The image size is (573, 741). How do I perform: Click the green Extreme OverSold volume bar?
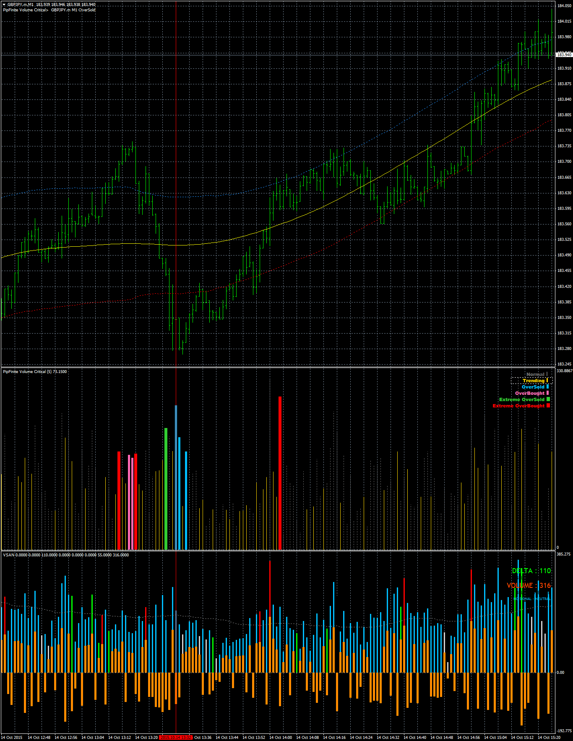pyautogui.click(x=166, y=489)
